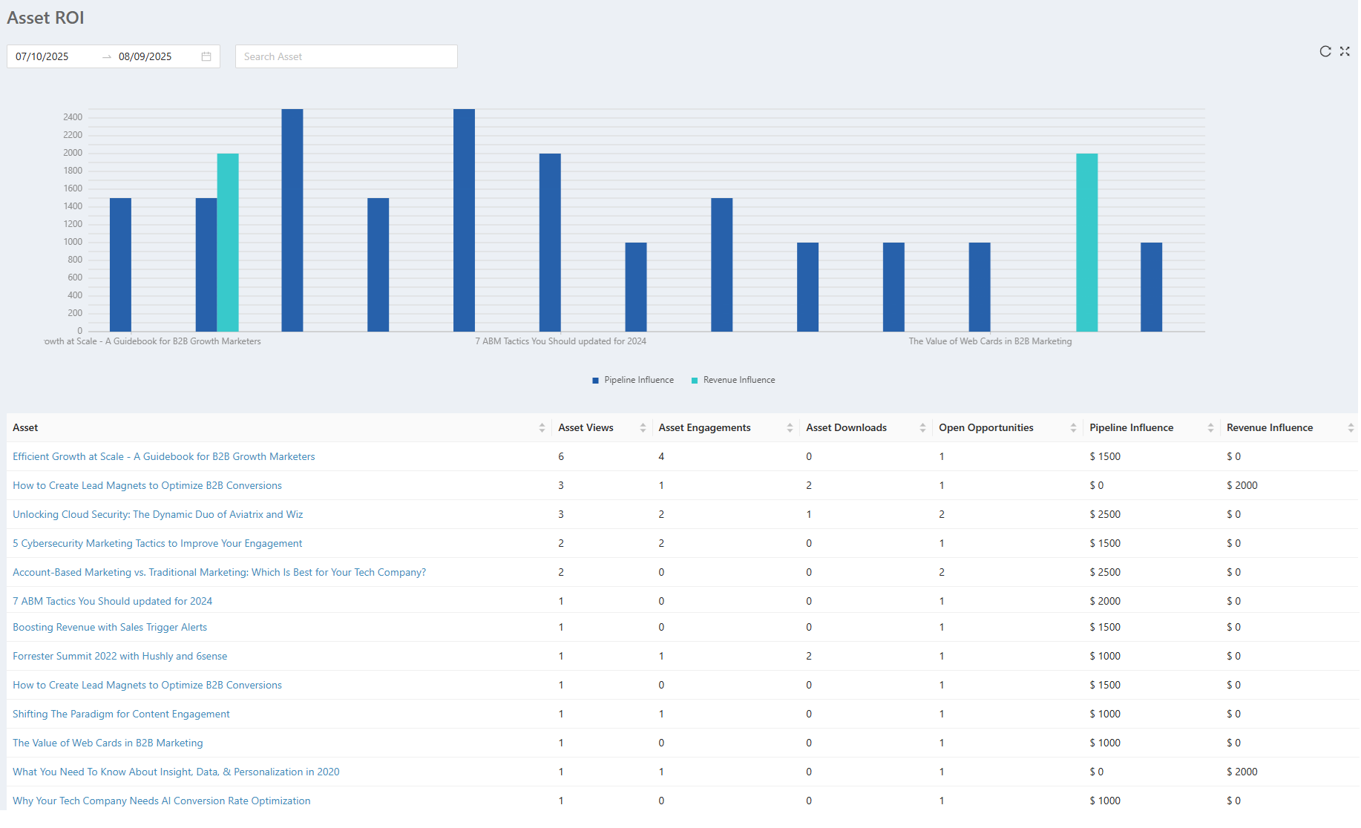Sort by Asset Downloads column arrows
Image resolution: width=1361 pixels, height=828 pixels.
(922, 428)
